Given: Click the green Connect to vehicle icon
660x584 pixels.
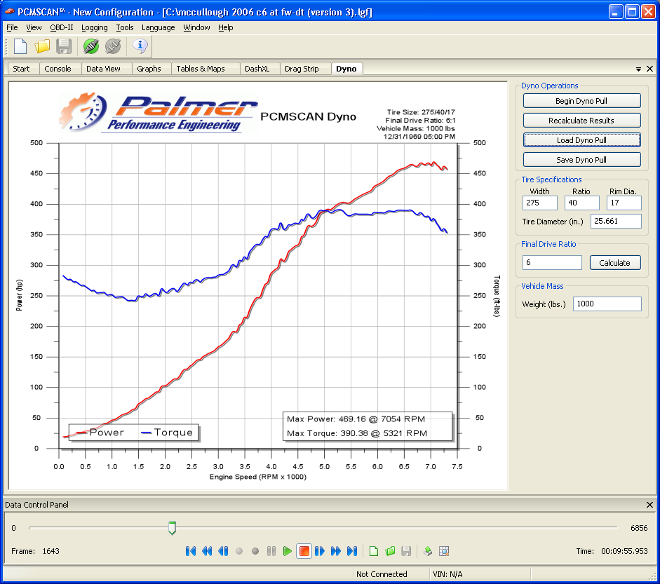Looking at the screenshot, I should (x=90, y=46).
